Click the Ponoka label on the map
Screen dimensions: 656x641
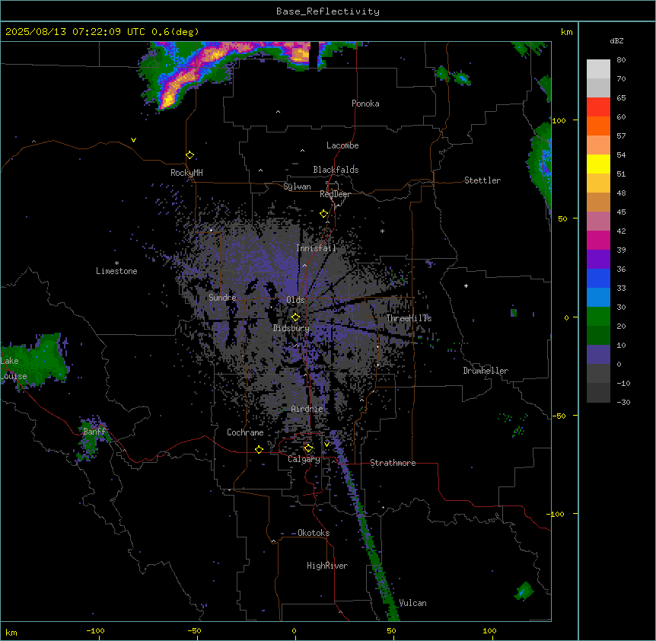(365, 104)
